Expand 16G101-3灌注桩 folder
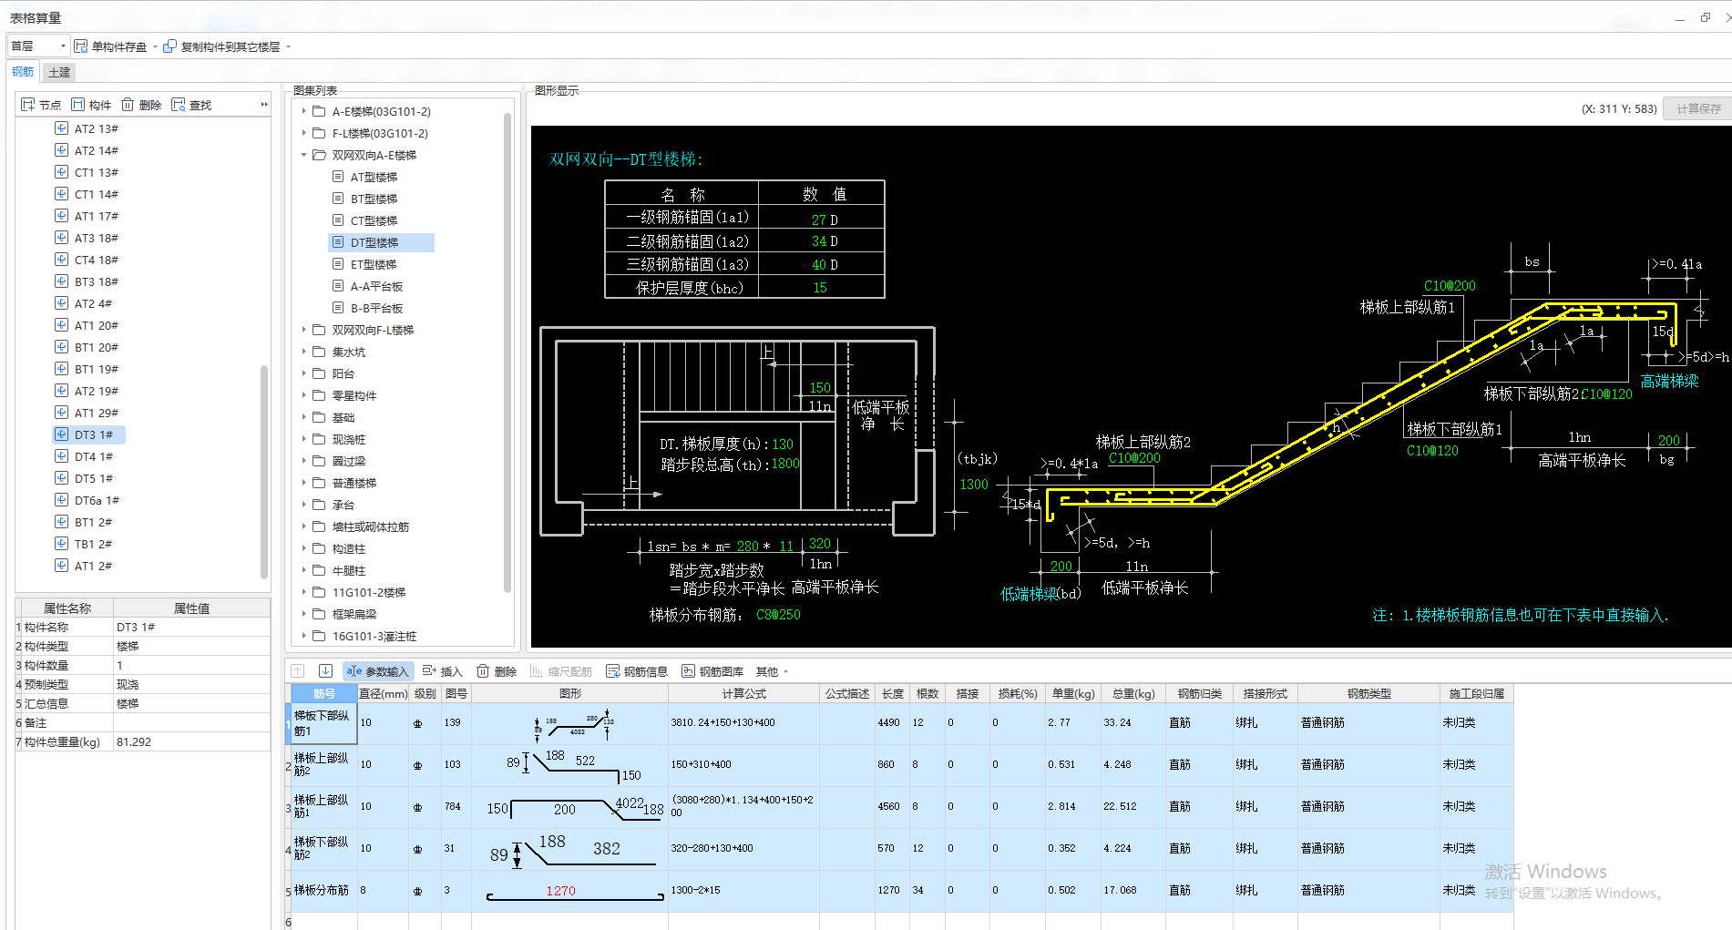This screenshot has width=1732, height=930. 304,636
